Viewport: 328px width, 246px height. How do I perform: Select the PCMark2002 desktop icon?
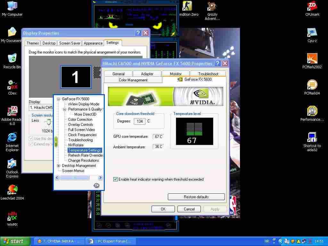pyautogui.click(x=312, y=60)
